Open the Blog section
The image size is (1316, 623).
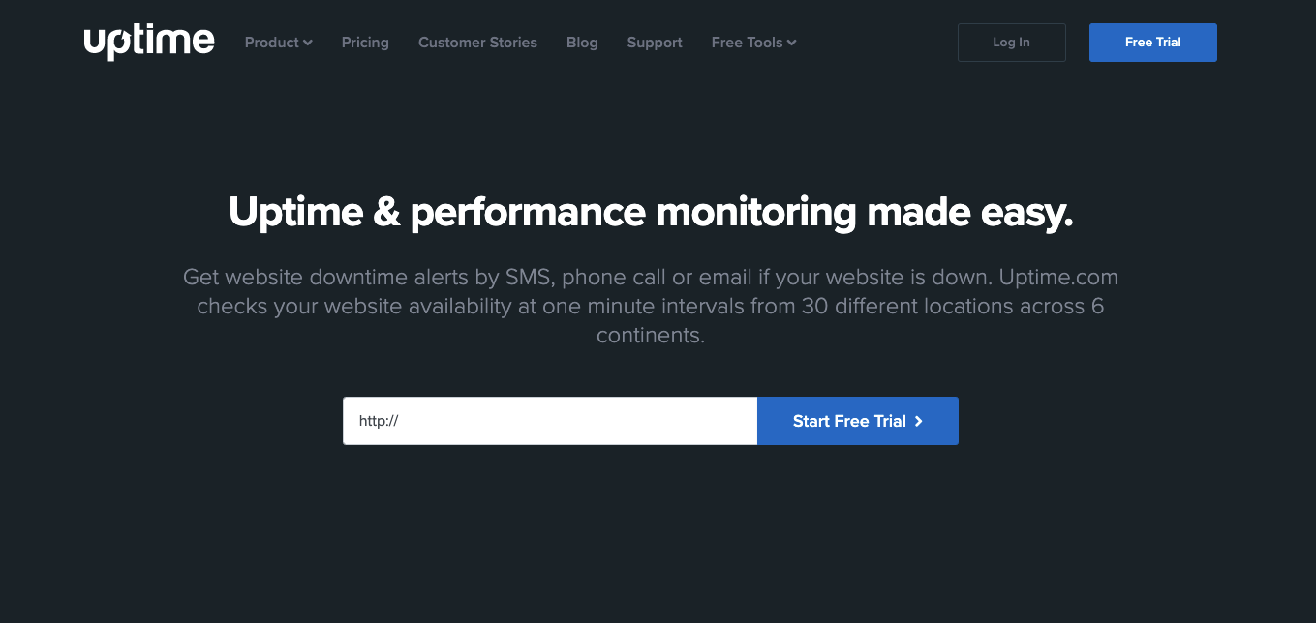[x=582, y=43]
